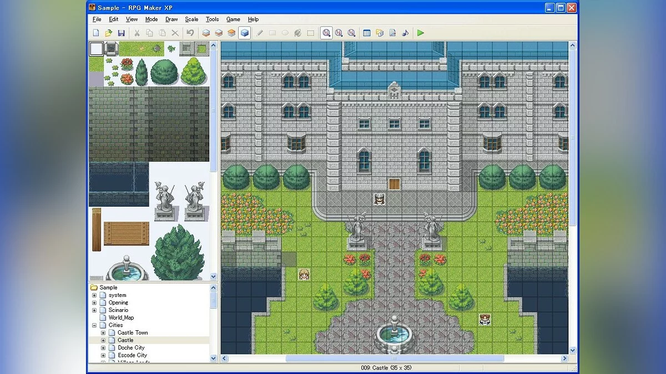The height and width of the screenshot is (374, 666).
Task: Open a project with the folder icon
Action: [109, 33]
